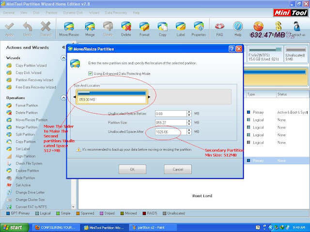Image resolution: width=310 pixels, height=232 pixels.
Task: Click Unallocated Space Before spinner arrows
Action: [189, 114]
